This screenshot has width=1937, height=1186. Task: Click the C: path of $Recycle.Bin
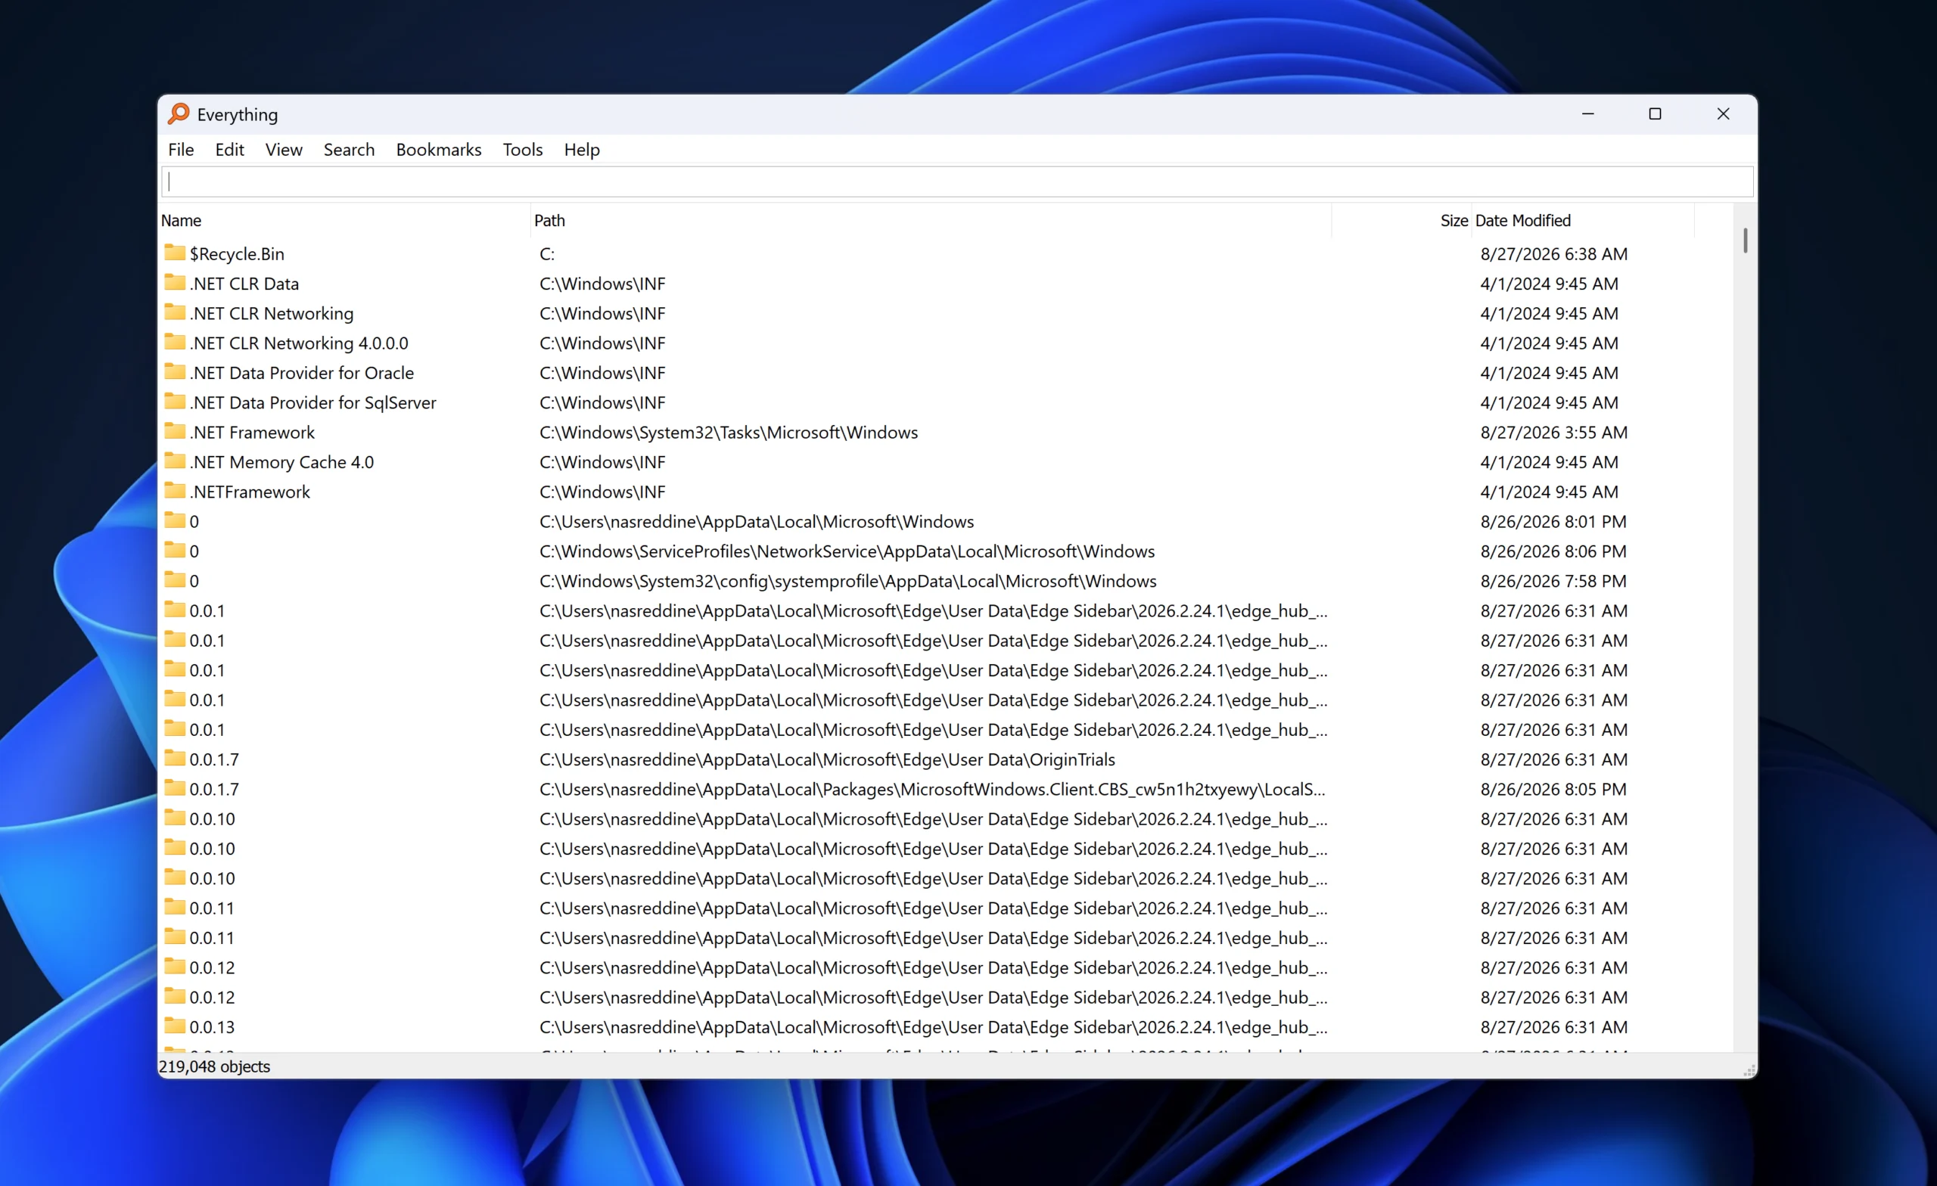(x=547, y=254)
